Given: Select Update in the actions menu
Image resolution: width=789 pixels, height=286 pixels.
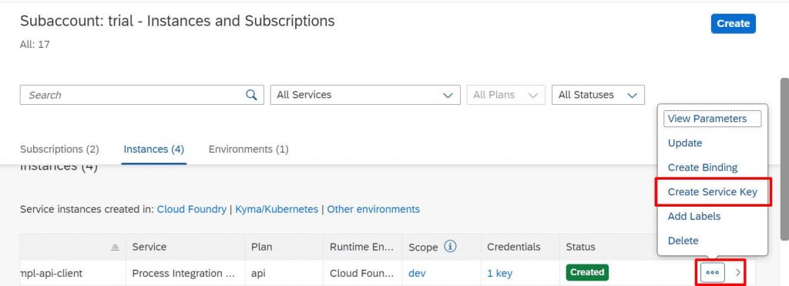Looking at the screenshot, I should pyautogui.click(x=685, y=143).
